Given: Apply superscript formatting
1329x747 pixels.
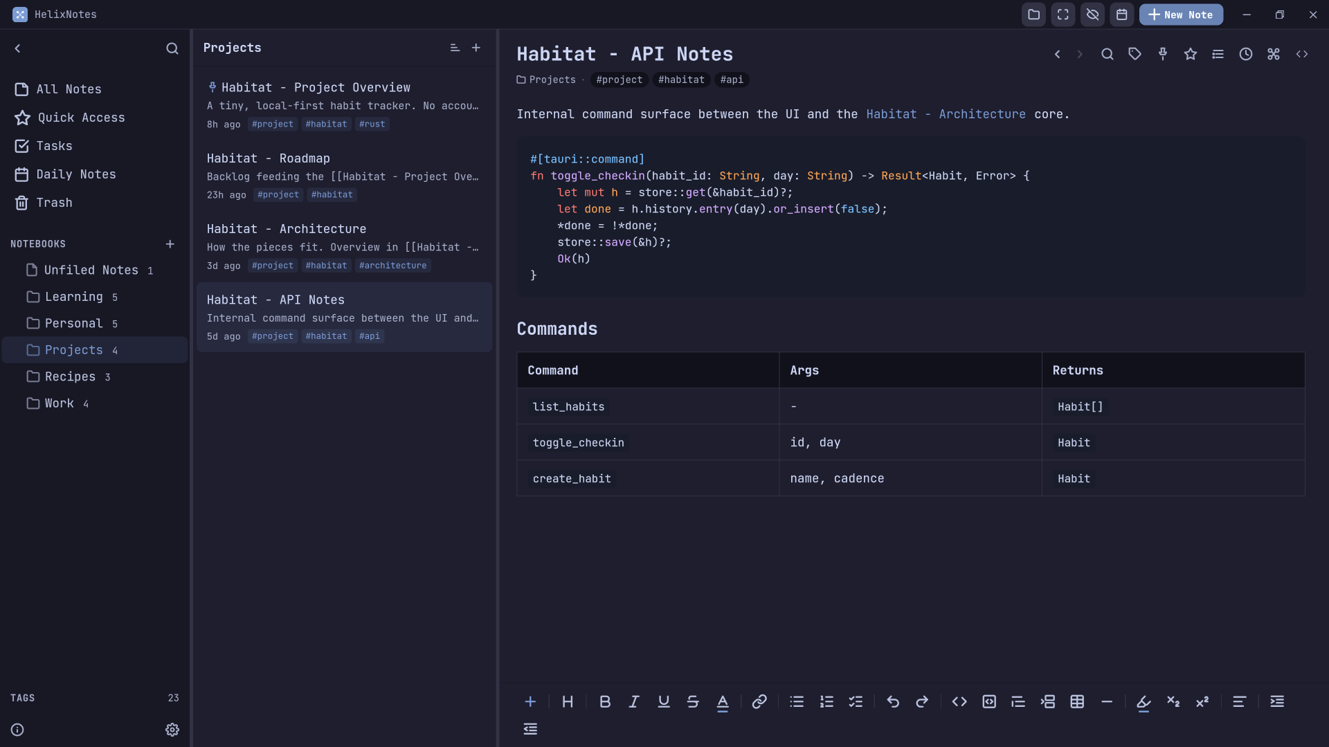Looking at the screenshot, I should click(x=1202, y=702).
